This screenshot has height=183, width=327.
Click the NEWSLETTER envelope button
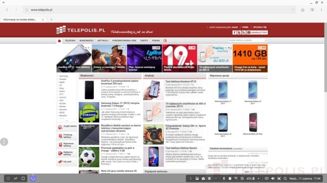click(257, 33)
